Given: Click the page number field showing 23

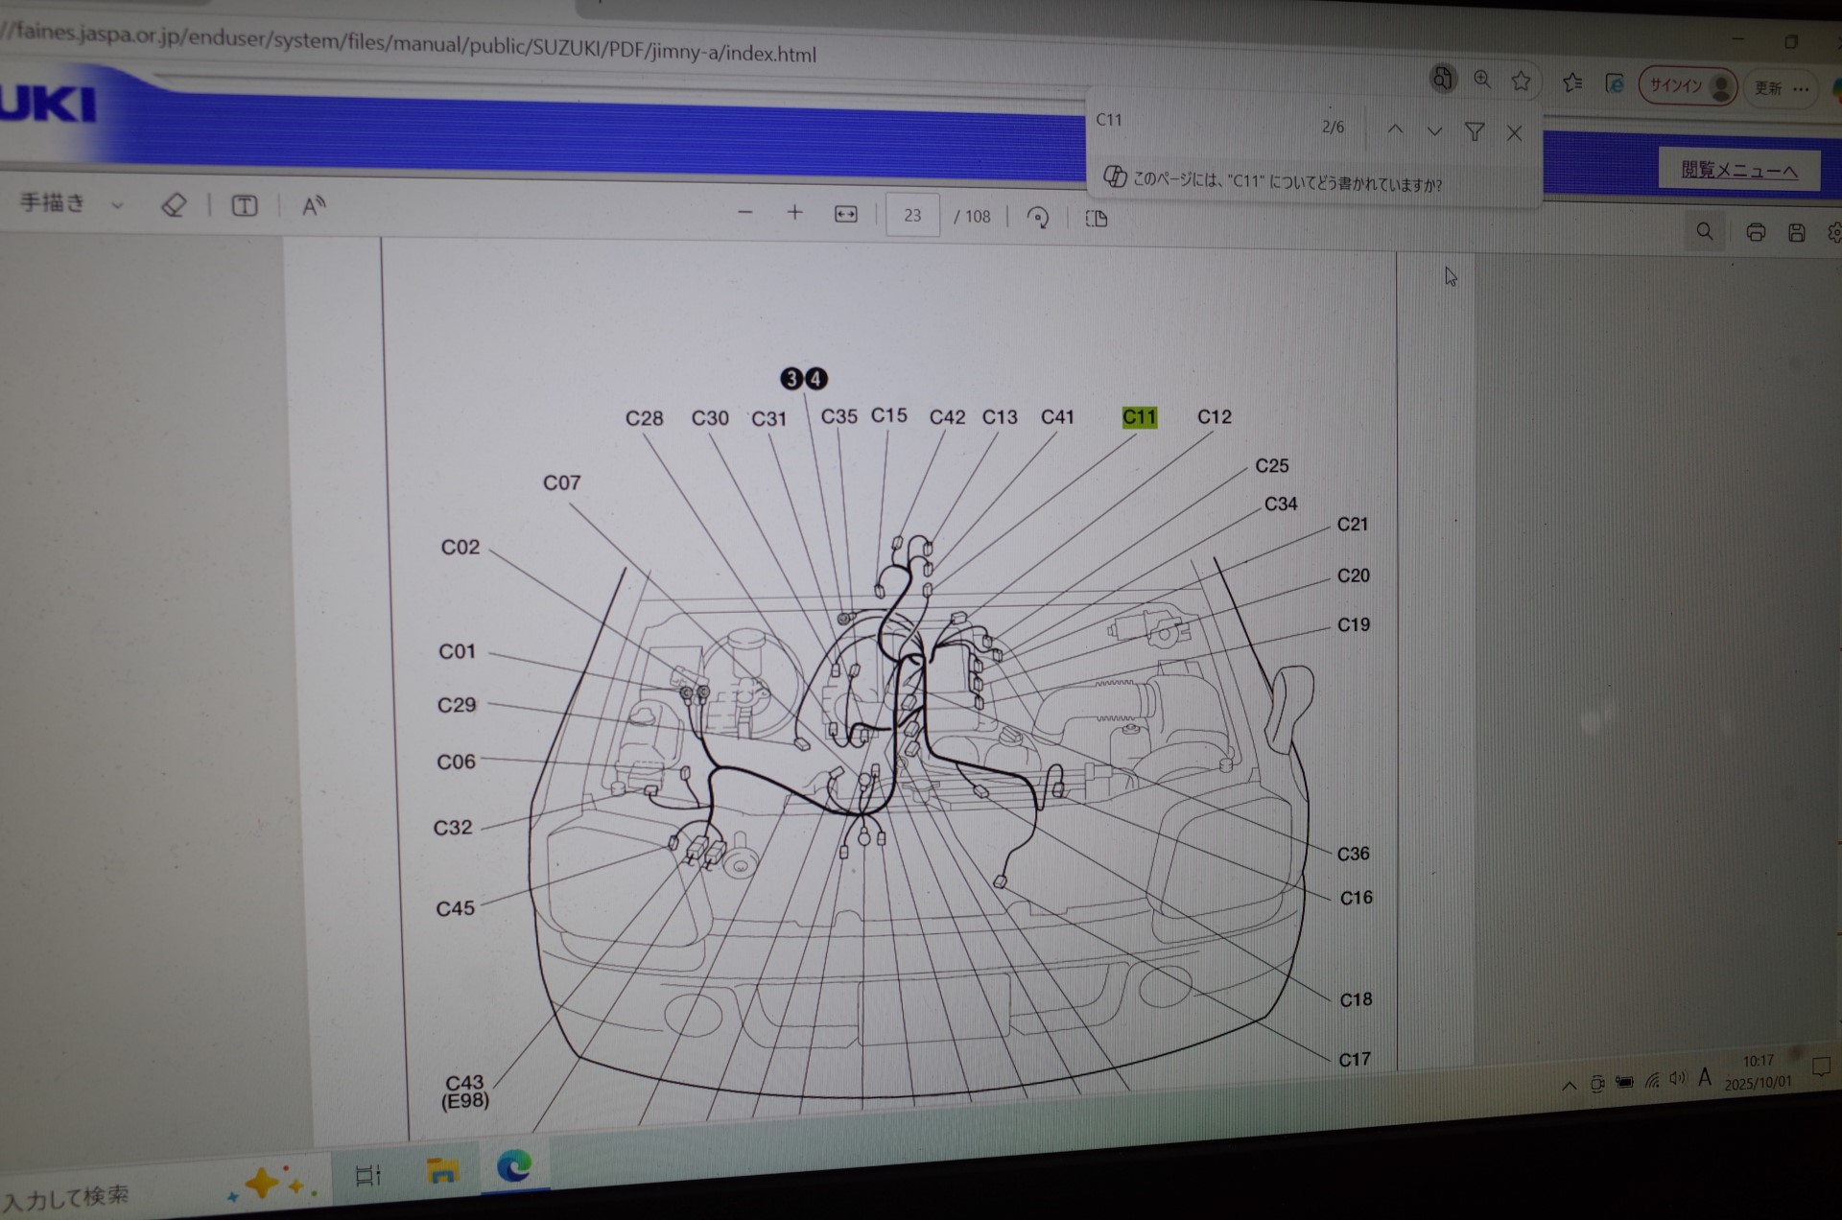Looking at the screenshot, I should coord(911,216).
